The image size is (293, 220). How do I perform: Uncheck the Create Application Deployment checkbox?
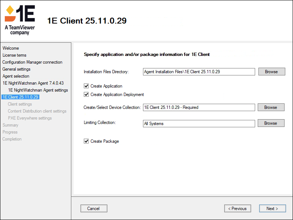(86, 95)
